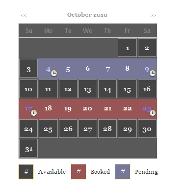184x184 pixels.
Task: Click the clock icon on October 9
Action: pos(153,73)
